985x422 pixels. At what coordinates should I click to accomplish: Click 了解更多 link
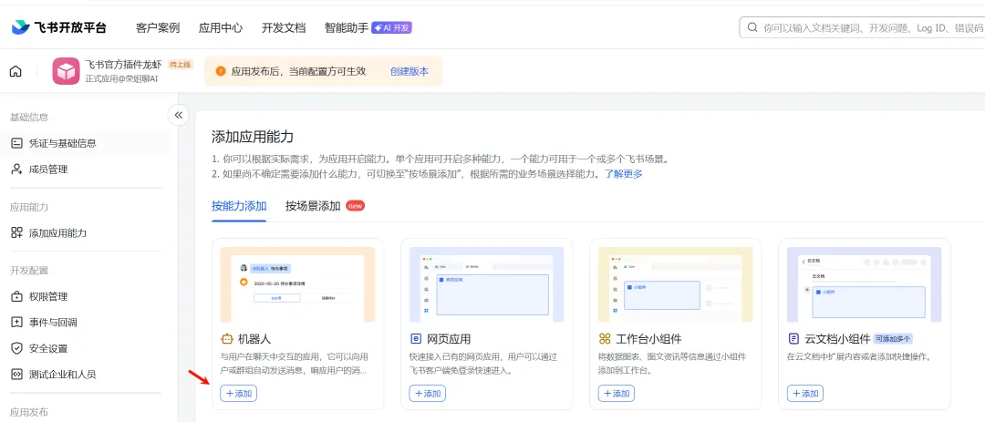click(624, 174)
